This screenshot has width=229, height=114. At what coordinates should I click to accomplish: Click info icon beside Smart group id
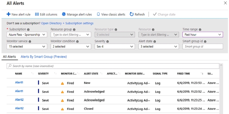click(205, 41)
